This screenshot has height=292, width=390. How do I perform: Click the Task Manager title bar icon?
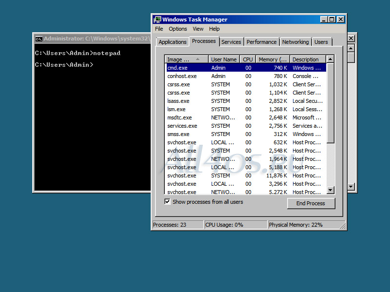(157, 19)
